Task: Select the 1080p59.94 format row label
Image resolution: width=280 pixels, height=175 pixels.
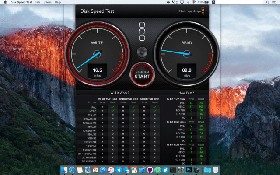Action: (x=89, y=150)
